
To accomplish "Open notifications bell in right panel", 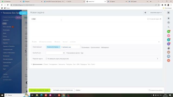I will click(x=168, y=18).
